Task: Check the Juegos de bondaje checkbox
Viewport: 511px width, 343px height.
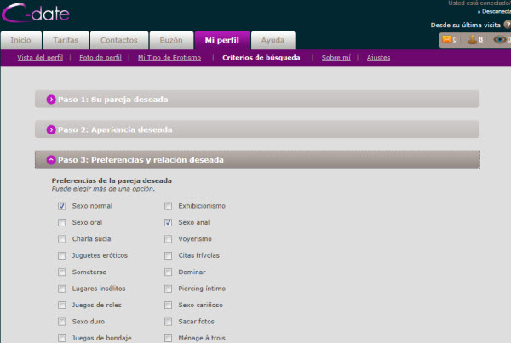Action: pyautogui.click(x=61, y=338)
